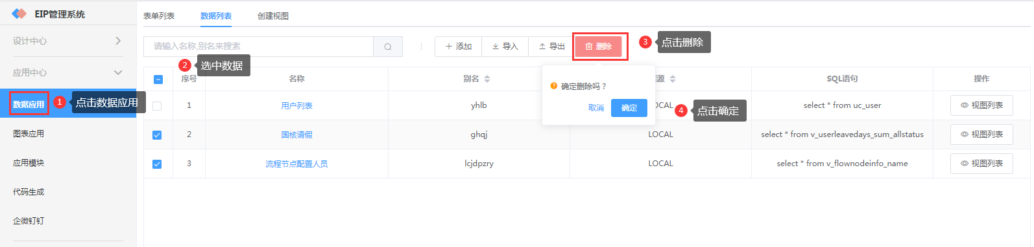This screenshot has height=247, width=1034.
Task: Open the 国核请假 link
Action: pyautogui.click(x=297, y=135)
